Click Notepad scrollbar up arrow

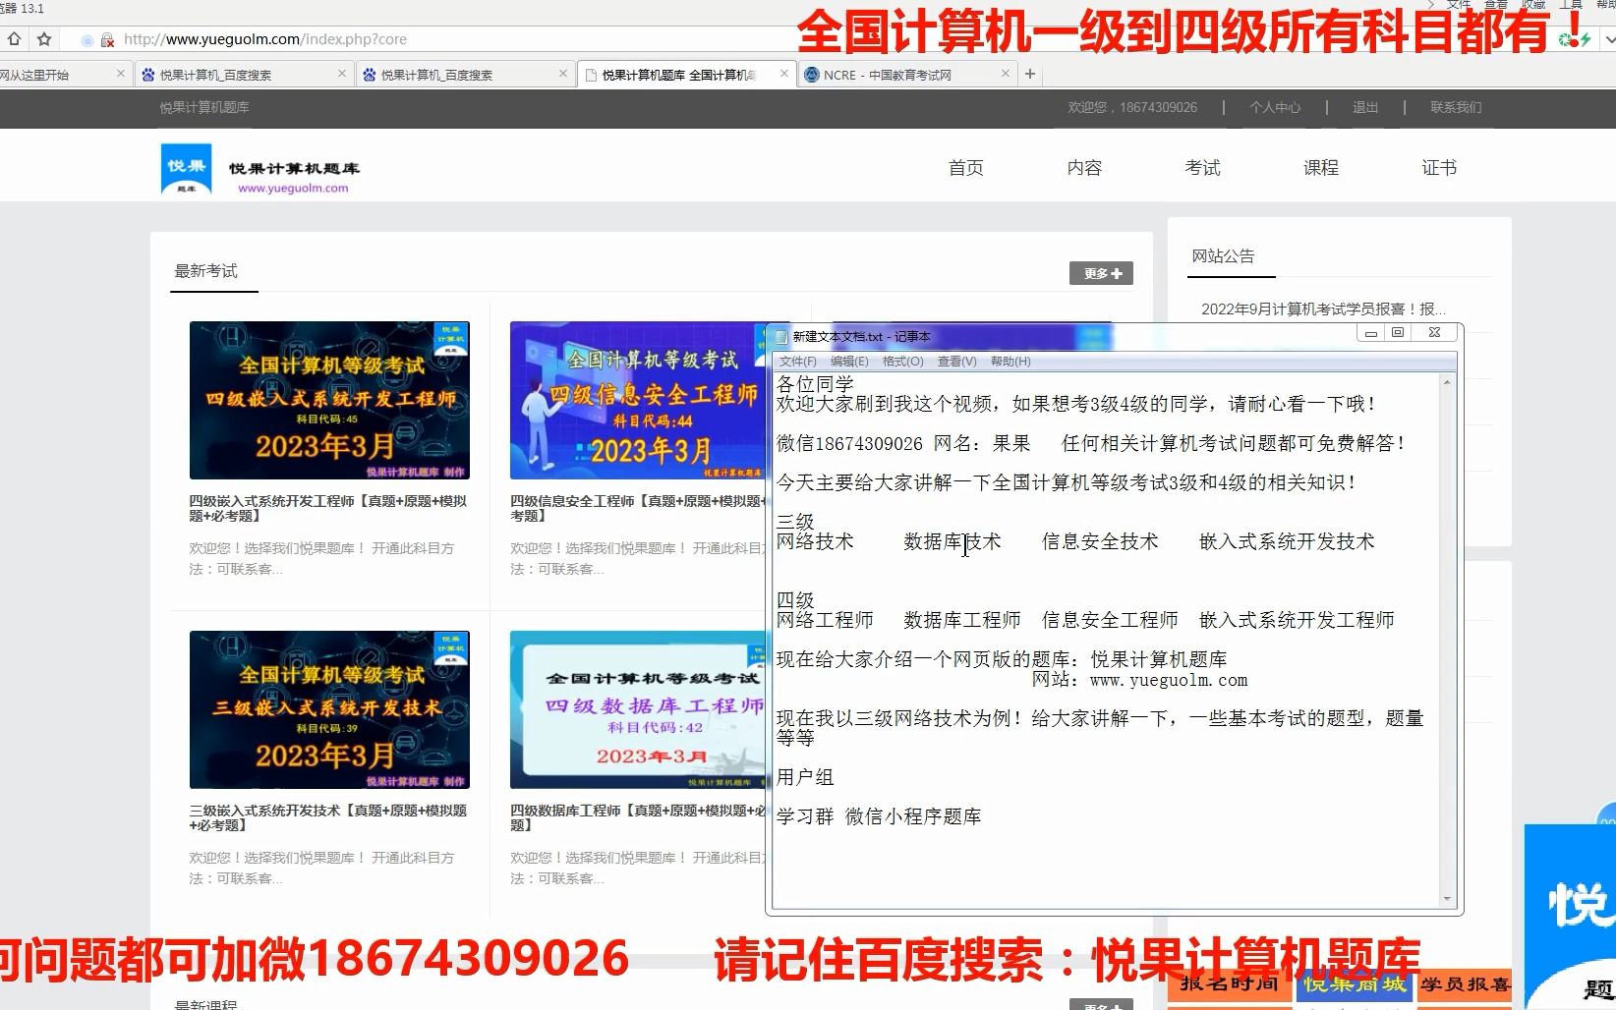[1446, 382]
